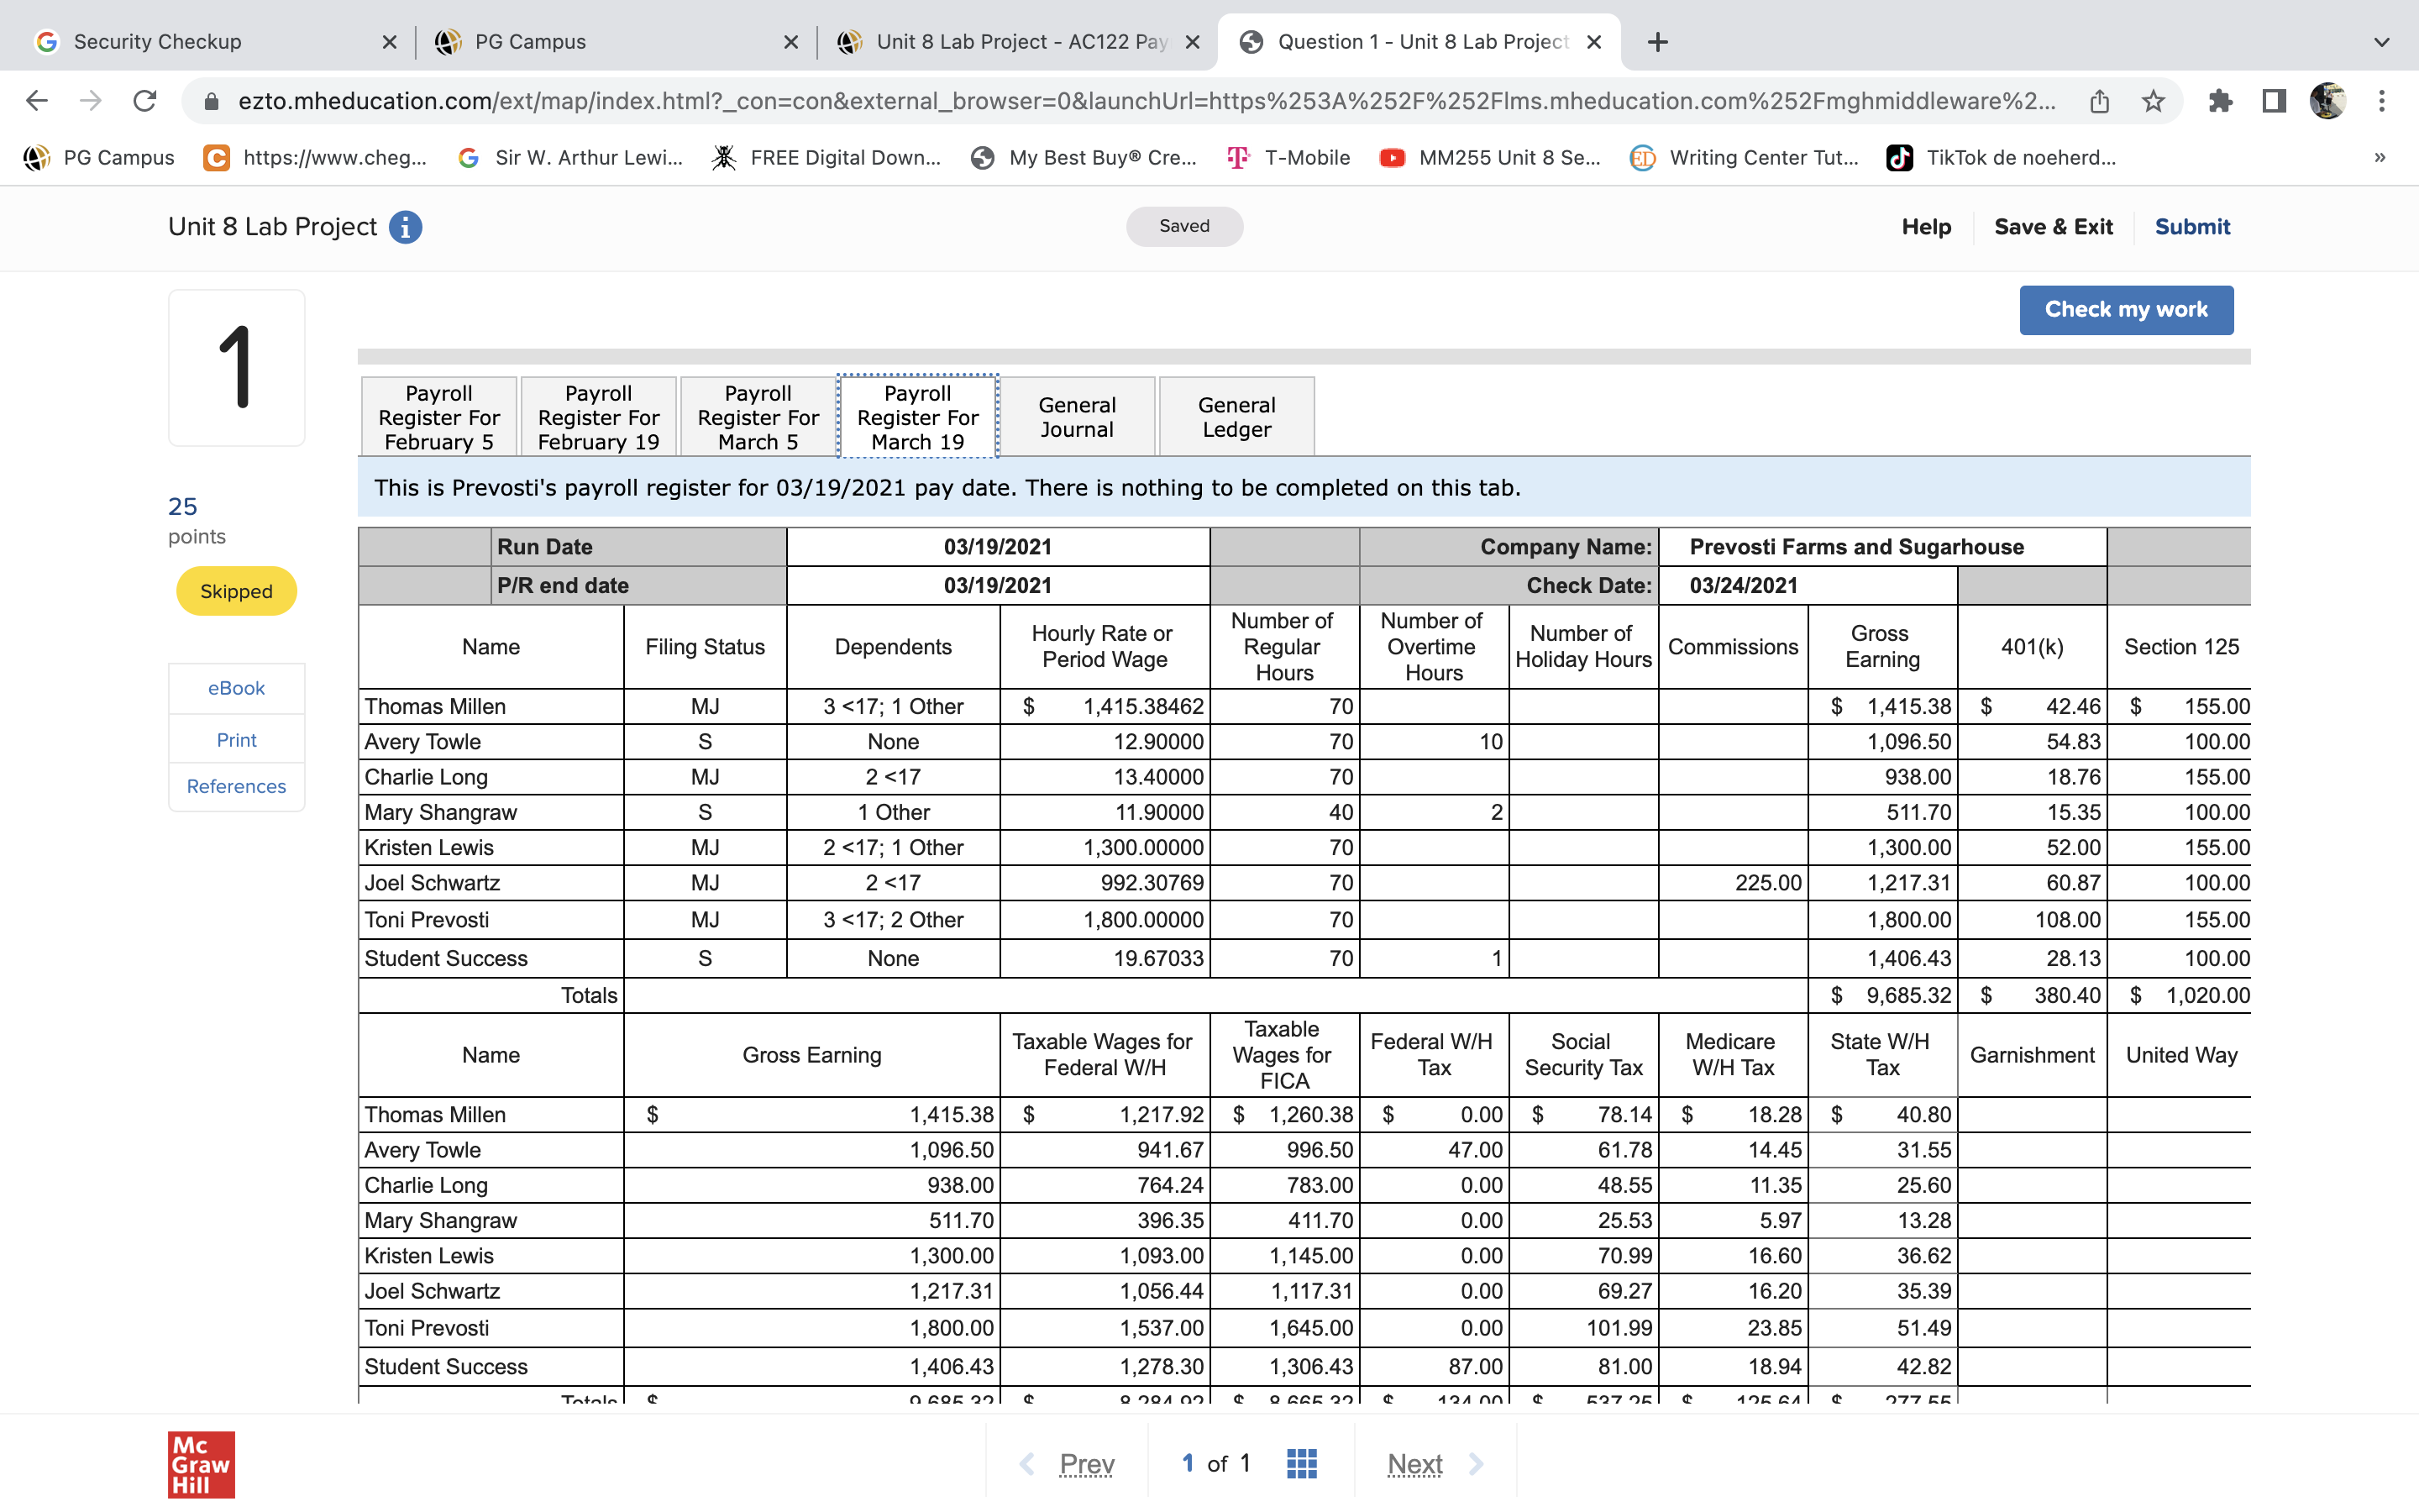Bookmark this page with the star icon
Image resolution: width=2419 pixels, height=1512 pixels.
pyautogui.click(x=2153, y=101)
